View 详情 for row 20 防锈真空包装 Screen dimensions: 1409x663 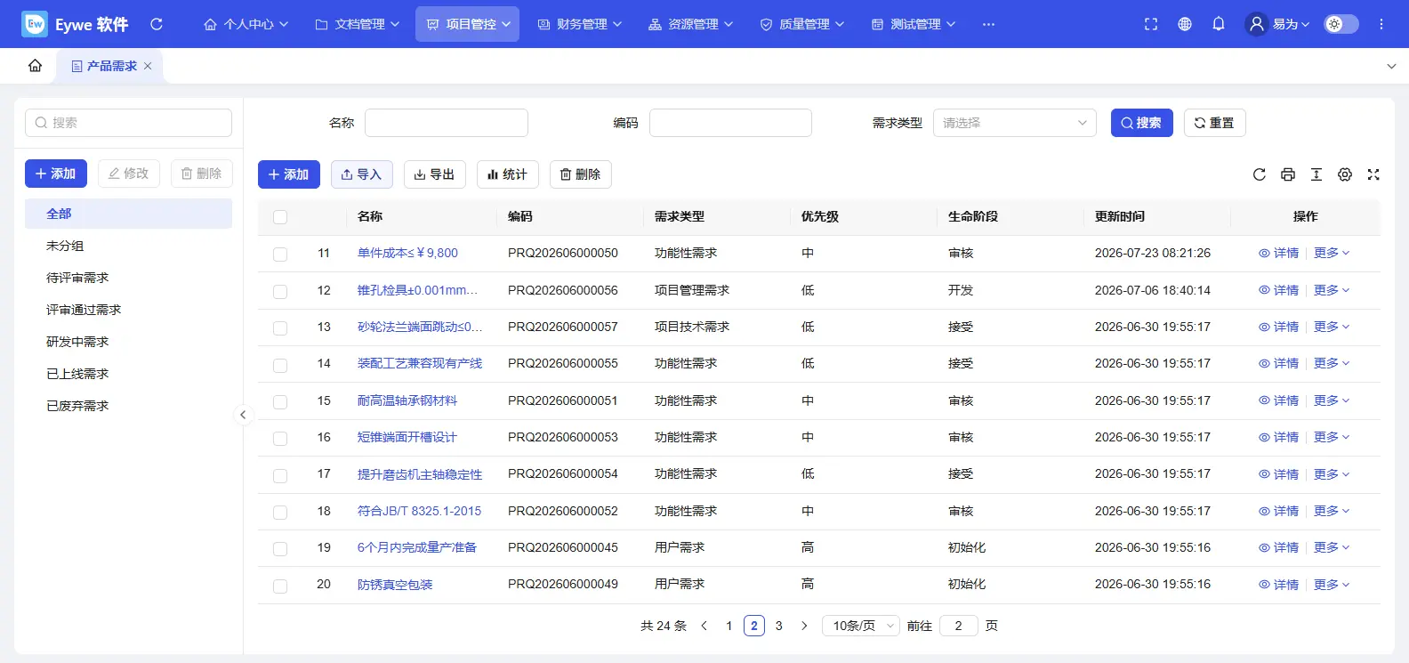click(1278, 585)
